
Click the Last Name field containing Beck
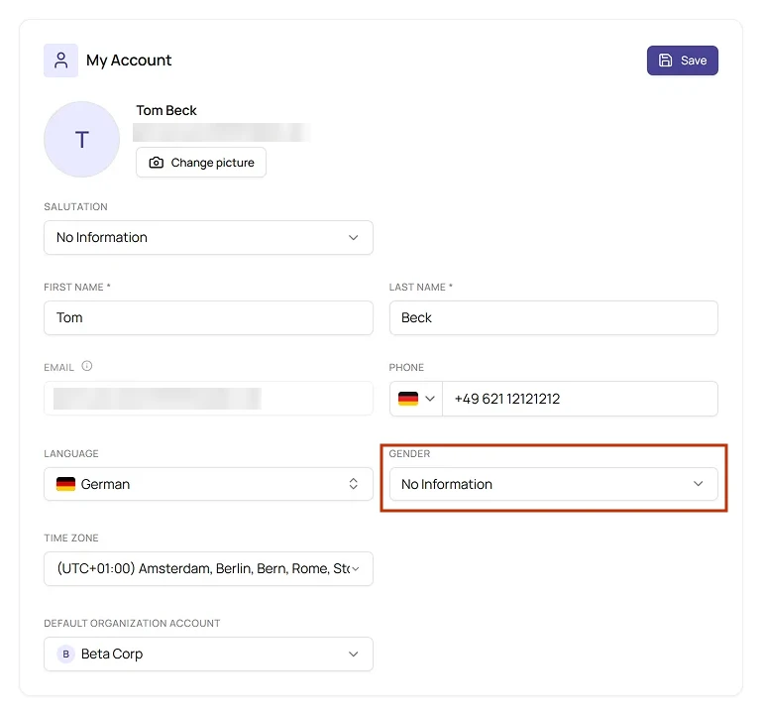pyautogui.click(x=554, y=317)
